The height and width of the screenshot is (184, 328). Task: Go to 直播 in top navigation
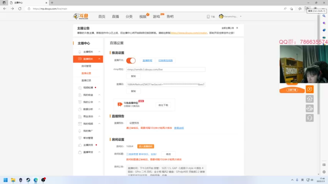tap(115, 16)
